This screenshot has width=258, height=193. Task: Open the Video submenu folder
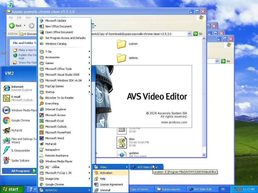tap(111, 167)
